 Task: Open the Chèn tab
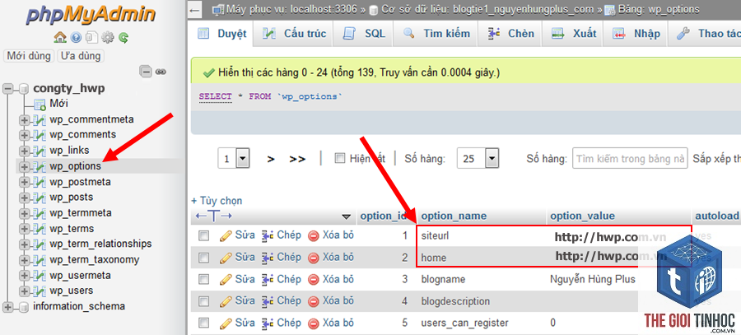[510, 34]
